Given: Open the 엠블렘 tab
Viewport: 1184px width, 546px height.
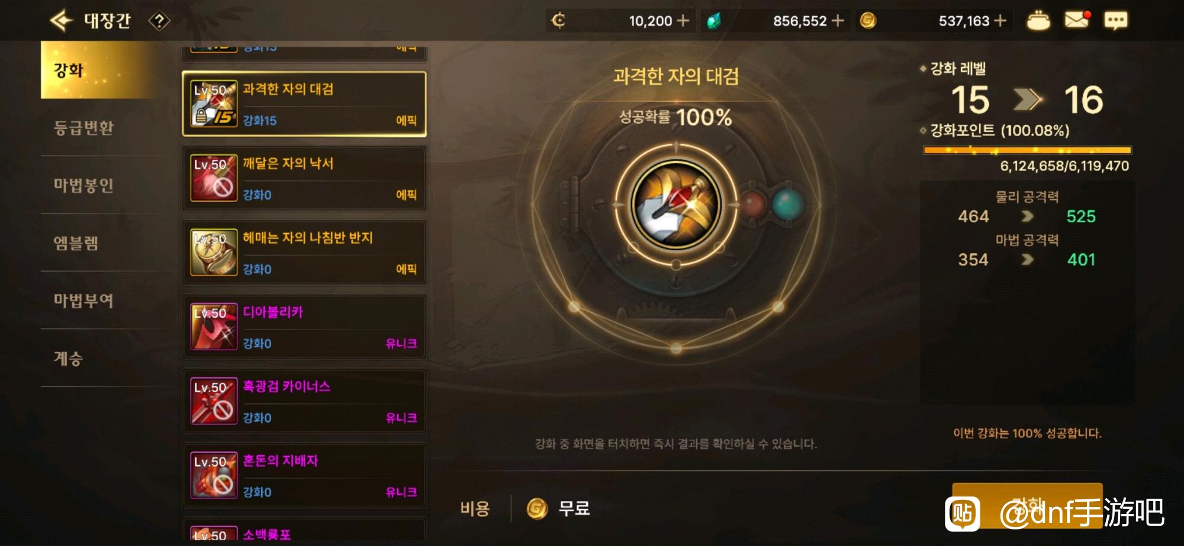Looking at the screenshot, I should [x=76, y=243].
